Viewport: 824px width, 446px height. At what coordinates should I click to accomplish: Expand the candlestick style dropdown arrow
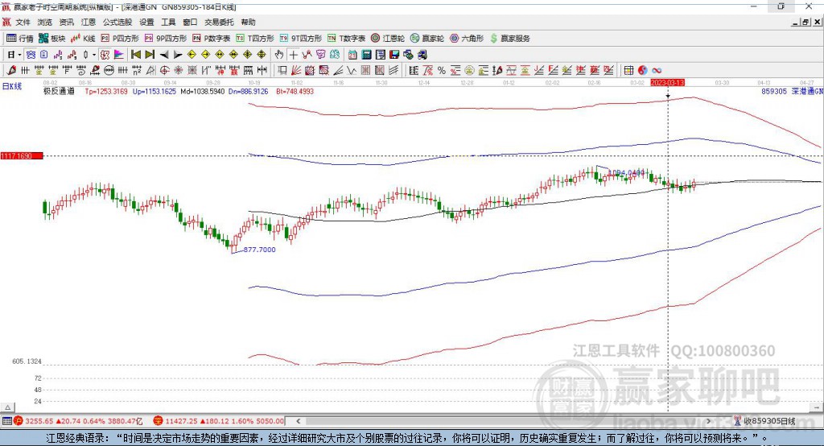(x=94, y=55)
